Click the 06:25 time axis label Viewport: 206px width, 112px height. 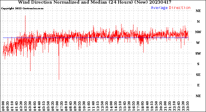pyautogui.click(x=53, y=106)
